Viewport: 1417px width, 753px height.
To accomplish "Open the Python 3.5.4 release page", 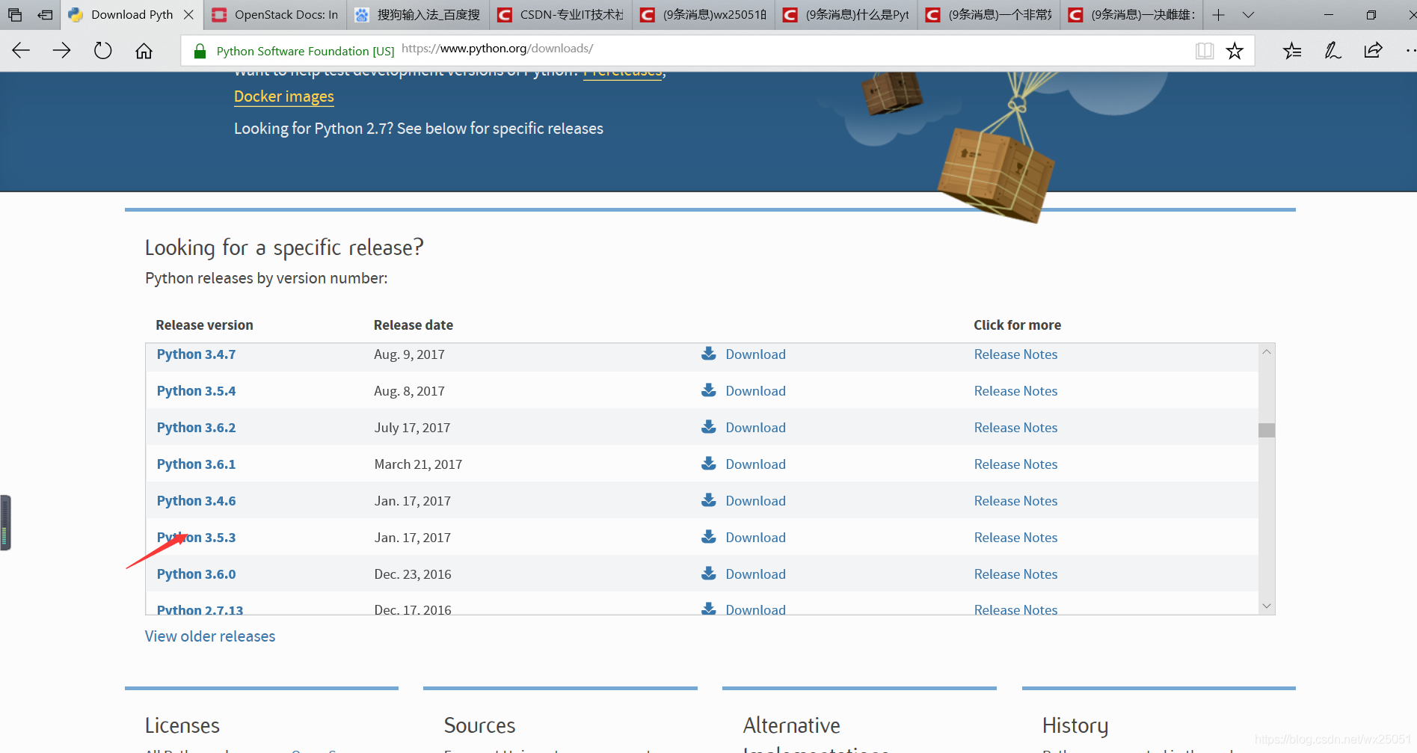I will 196,391.
